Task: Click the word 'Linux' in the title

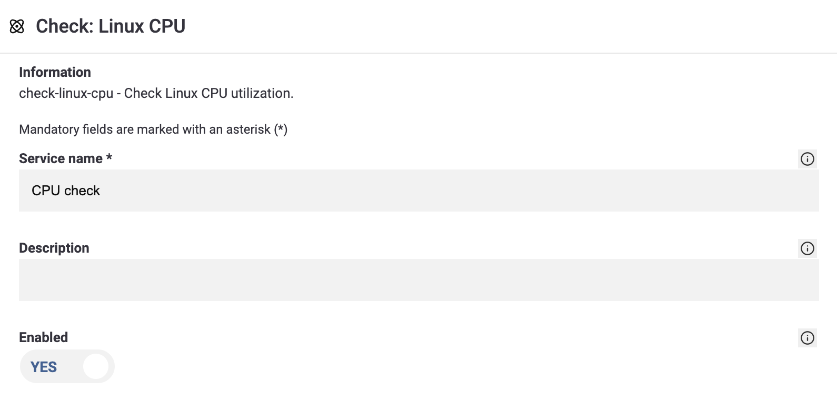Action: point(121,26)
